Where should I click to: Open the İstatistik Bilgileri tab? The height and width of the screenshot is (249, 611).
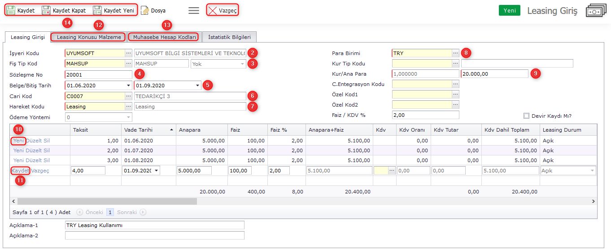tap(229, 37)
